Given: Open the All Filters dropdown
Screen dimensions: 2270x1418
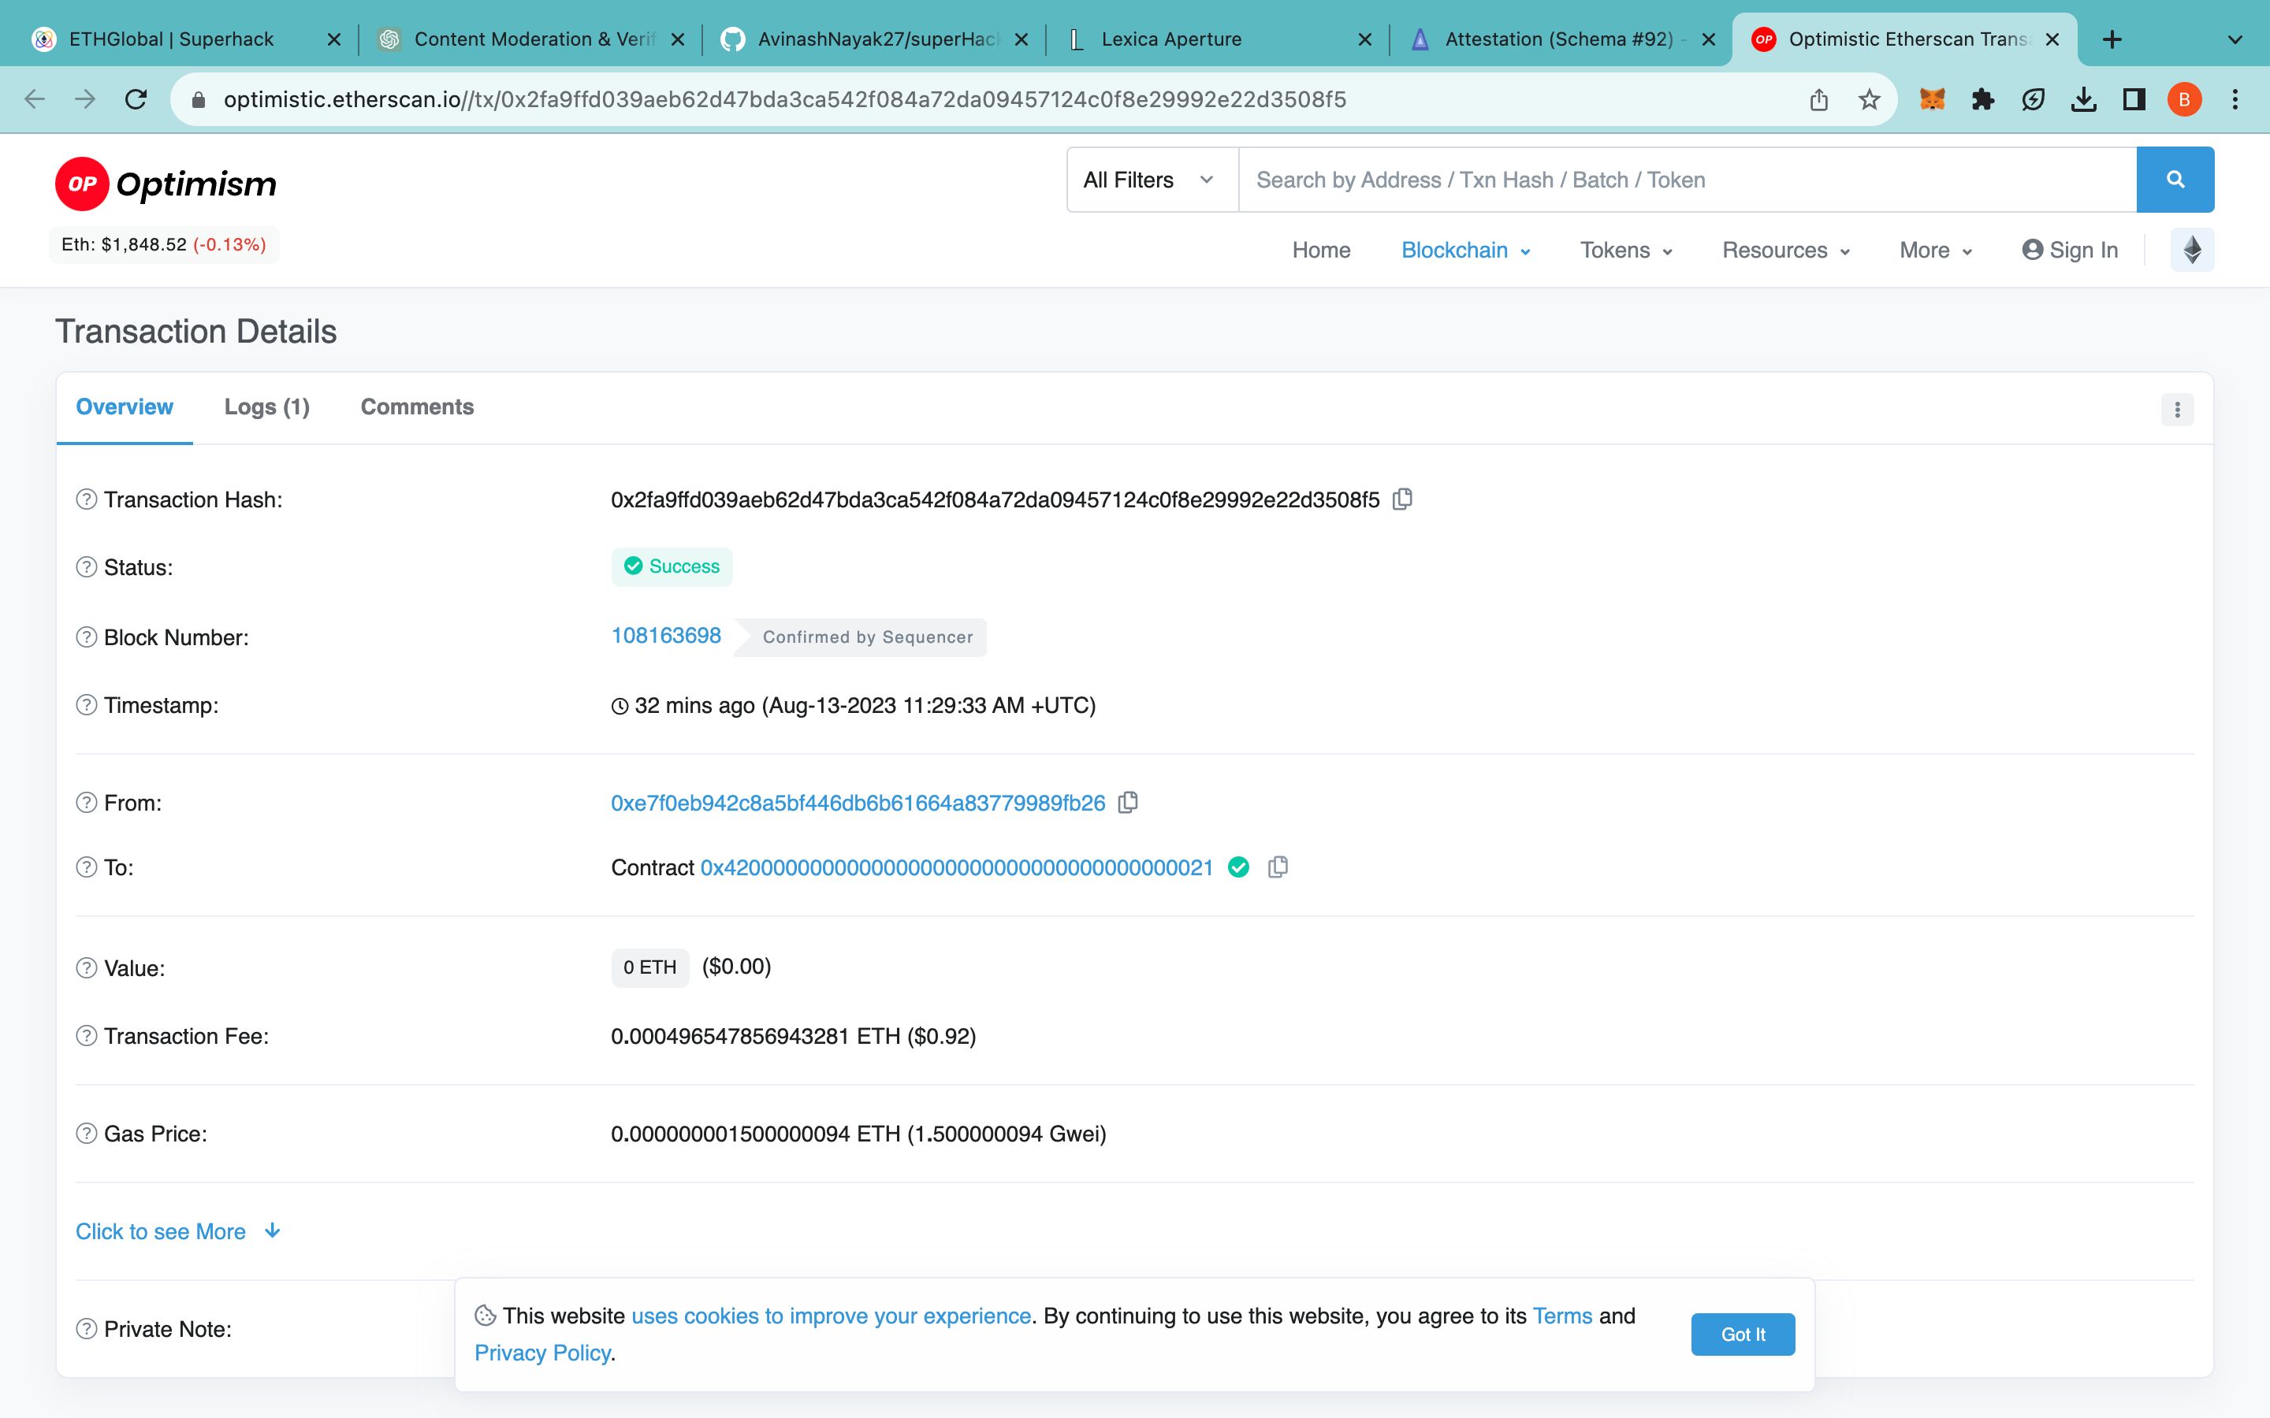Looking at the screenshot, I should 1152,179.
